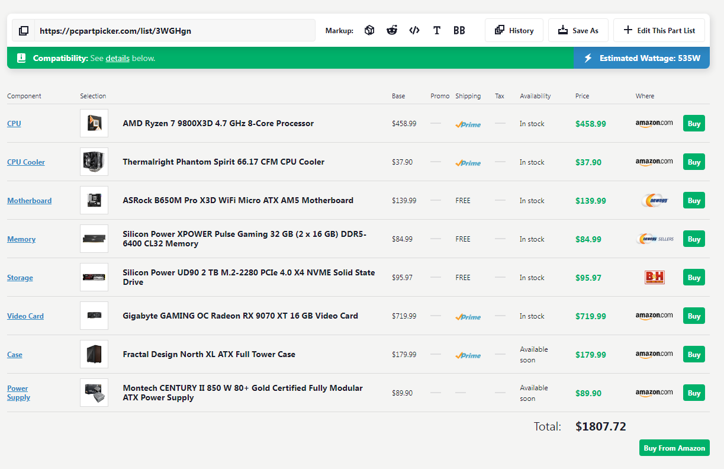This screenshot has width=724, height=469.
Task: Select the PCPartPicker markup cube icon
Action: pos(369,30)
